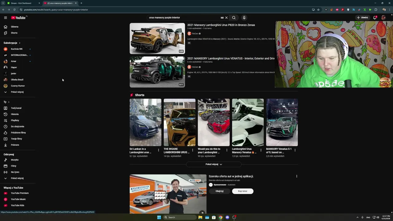The image size is (393, 221).
Task: Play THE INSANE LAMBORGHINI URUS short
Action: pos(179,122)
